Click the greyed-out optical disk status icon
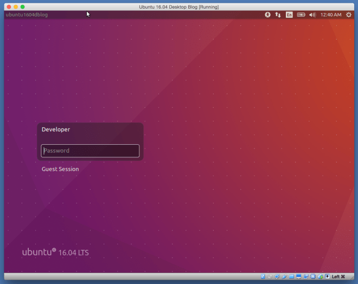This screenshot has height=284, width=358. pos(270,276)
